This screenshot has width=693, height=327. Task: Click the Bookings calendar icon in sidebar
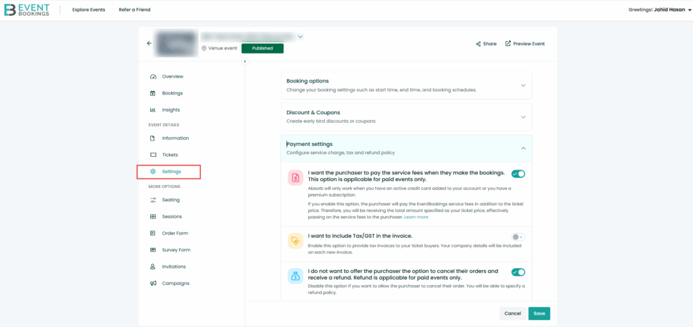pos(153,93)
